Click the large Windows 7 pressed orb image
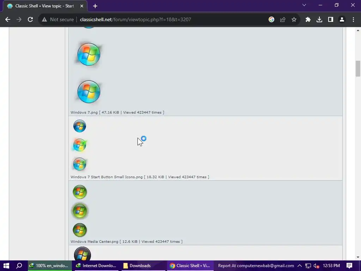Screen dimensions: 361x271 (x=88, y=92)
